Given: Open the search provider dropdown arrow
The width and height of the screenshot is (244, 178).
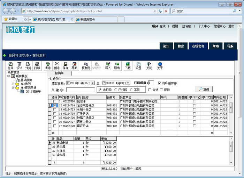Looking at the screenshot, I should (240, 11).
